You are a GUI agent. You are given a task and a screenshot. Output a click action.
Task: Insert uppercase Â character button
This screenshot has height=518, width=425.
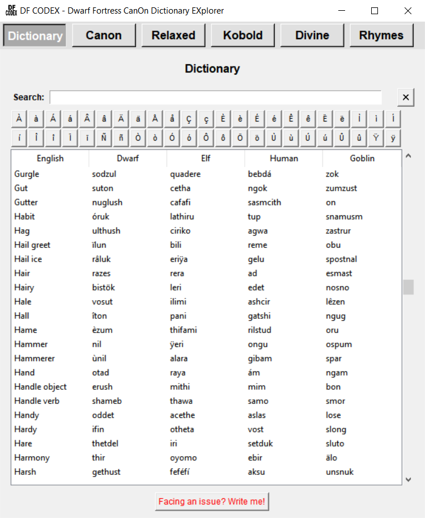point(87,119)
